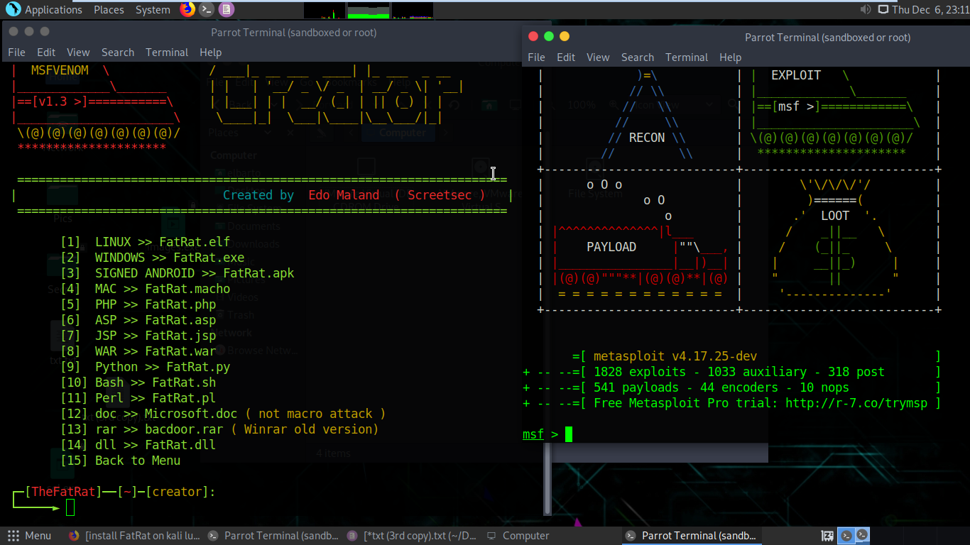Open the Menu grid icon in bottom panel
This screenshot has width=970, height=545.
coord(13,536)
